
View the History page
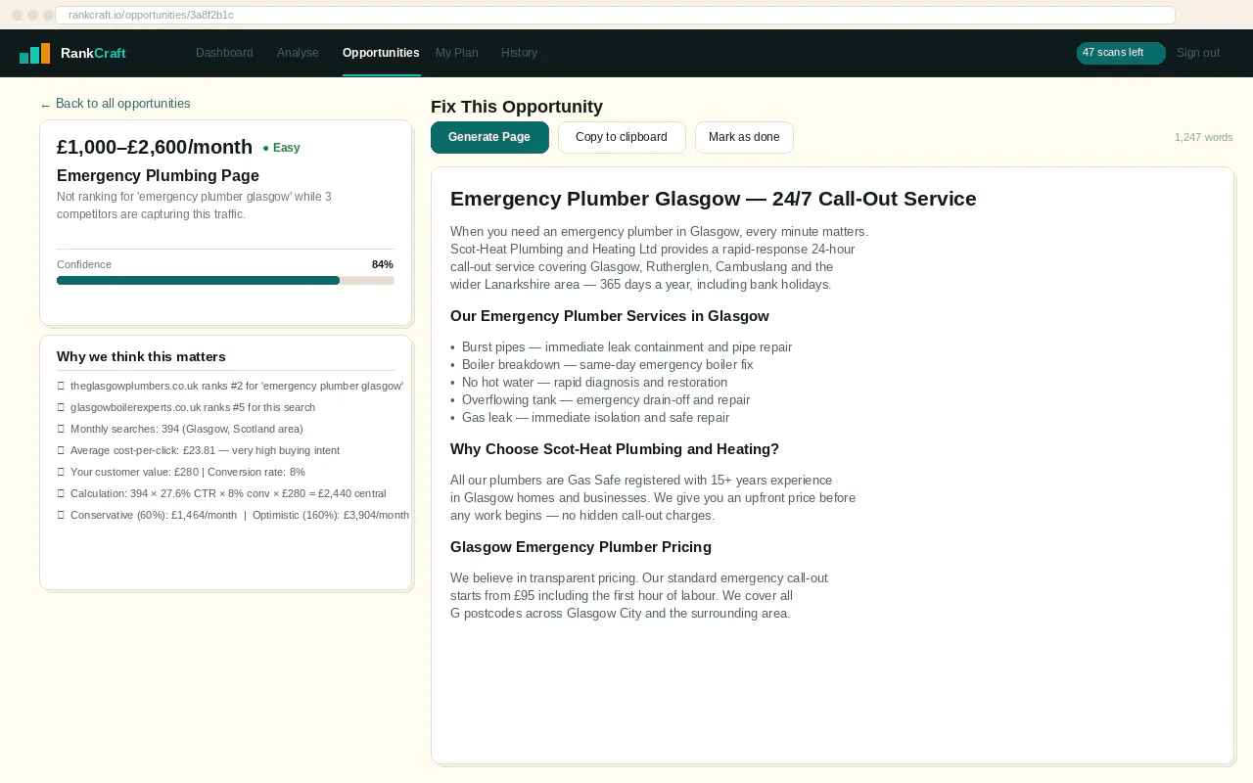(519, 53)
